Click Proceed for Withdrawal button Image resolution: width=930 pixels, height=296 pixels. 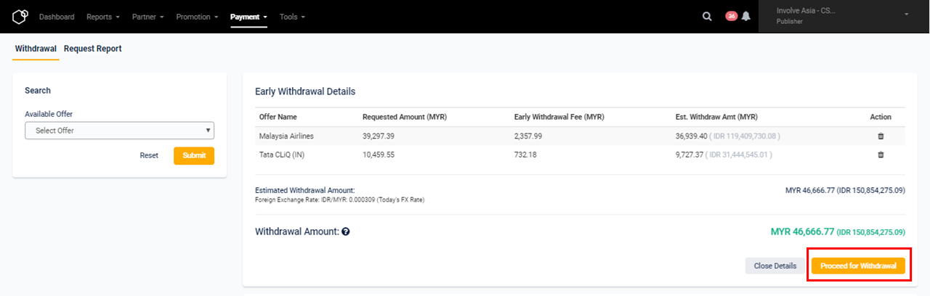tap(859, 266)
